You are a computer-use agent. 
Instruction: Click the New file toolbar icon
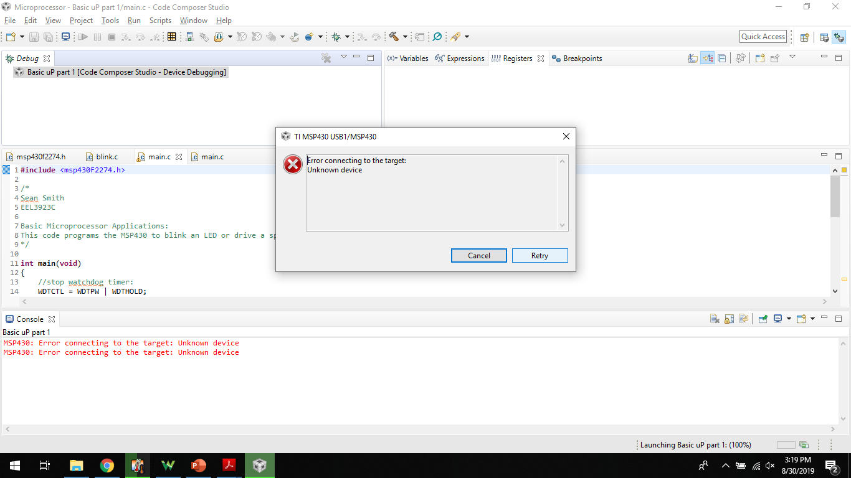11,37
